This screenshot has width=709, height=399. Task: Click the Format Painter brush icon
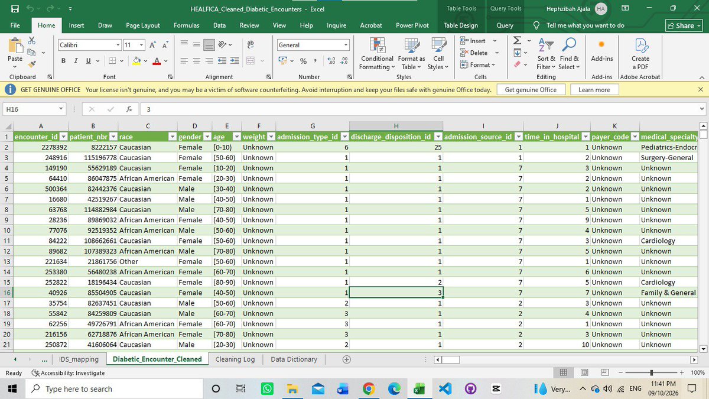click(31, 64)
